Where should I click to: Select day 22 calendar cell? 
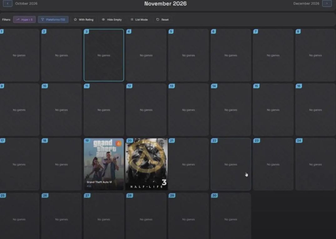(231, 164)
